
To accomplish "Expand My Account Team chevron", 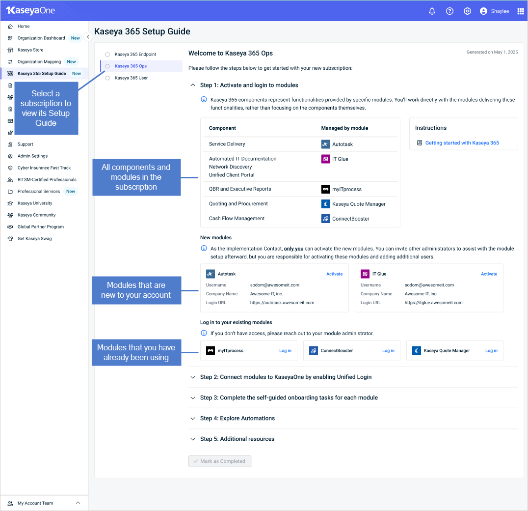I will [78, 503].
